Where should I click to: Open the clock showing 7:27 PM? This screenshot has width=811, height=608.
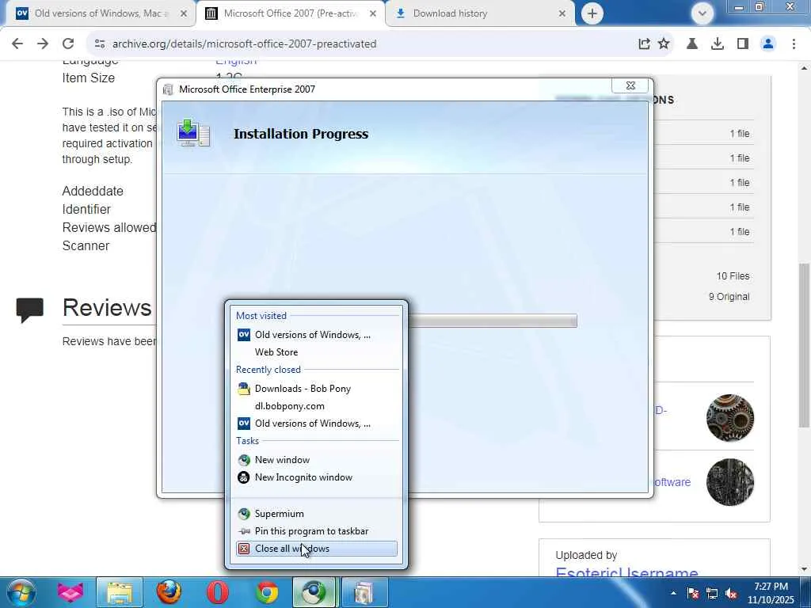(x=771, y=593)
